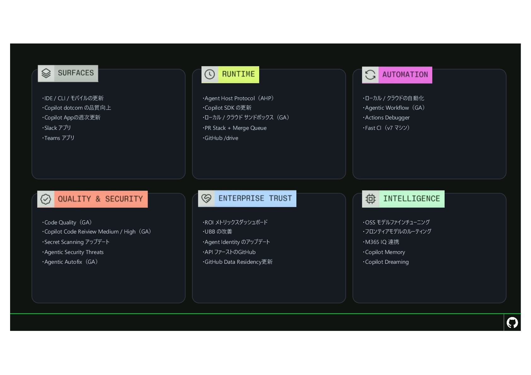The width and height of the screenshot is (531, 375).
Task: Select the INTELLIGENCE label
Action: 411,199
